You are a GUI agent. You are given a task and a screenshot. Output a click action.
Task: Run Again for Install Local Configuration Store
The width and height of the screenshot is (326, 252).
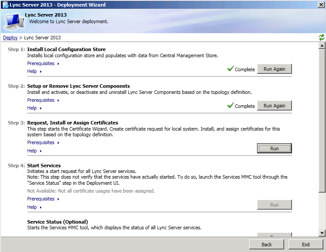point(275,69)
